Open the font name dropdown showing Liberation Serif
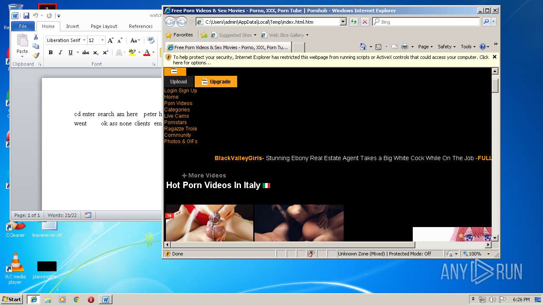The height and width of the screenshot is (305, 543). pyautogui.click(x=84, y=40)
